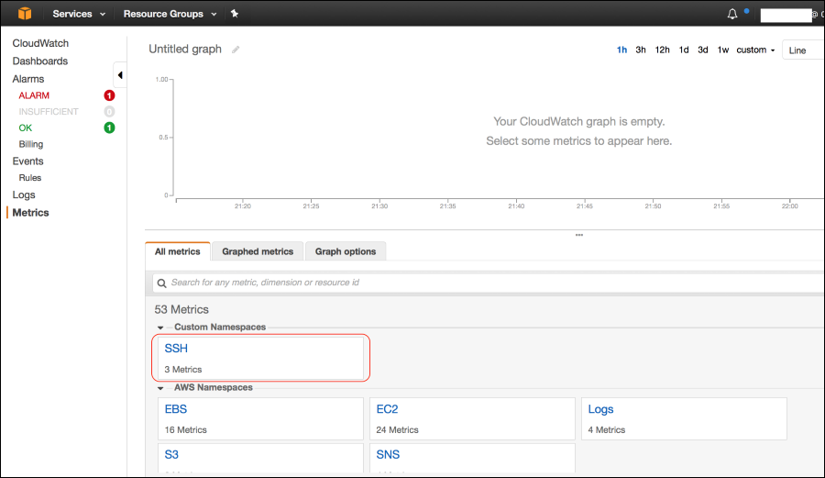Click '24 Metrics' under EC2
The image size is (825, 478).
pyautogui.click(x=397, y=430)
